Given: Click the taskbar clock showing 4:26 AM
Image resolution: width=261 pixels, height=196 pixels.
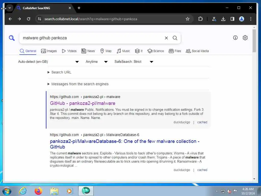Looking at the screenshot, I should [248, 191].
